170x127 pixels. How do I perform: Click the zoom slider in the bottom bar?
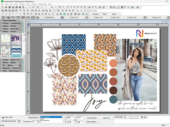click(134, 117)
